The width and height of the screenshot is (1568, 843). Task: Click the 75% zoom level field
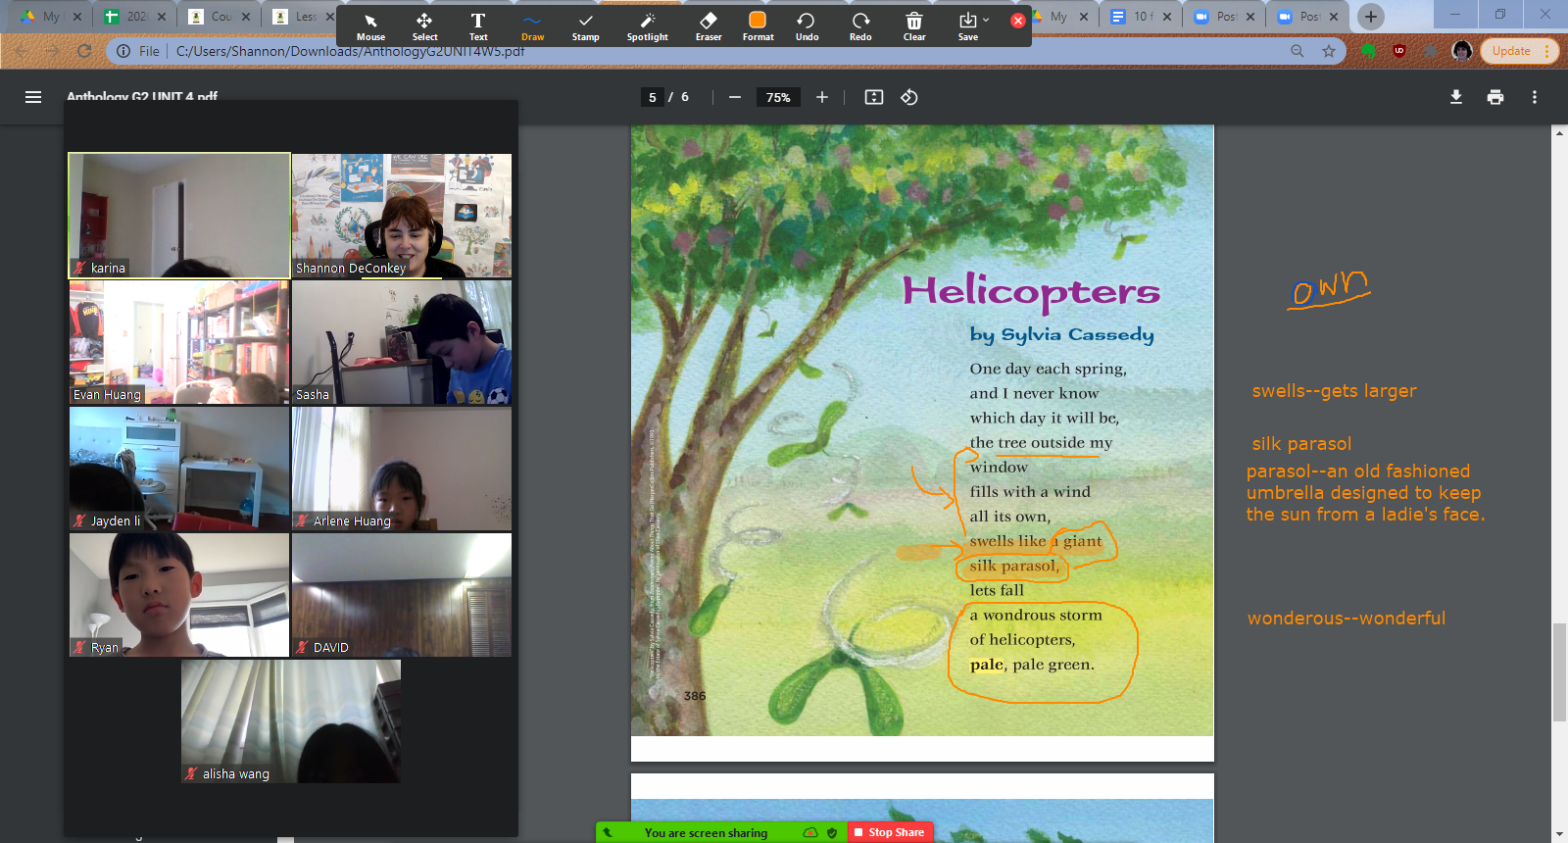(x=778, y=97)
